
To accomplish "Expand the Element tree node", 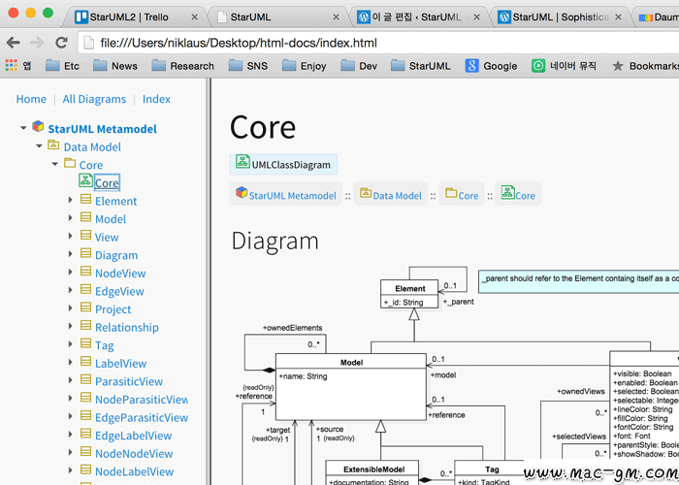I will 70,200.
